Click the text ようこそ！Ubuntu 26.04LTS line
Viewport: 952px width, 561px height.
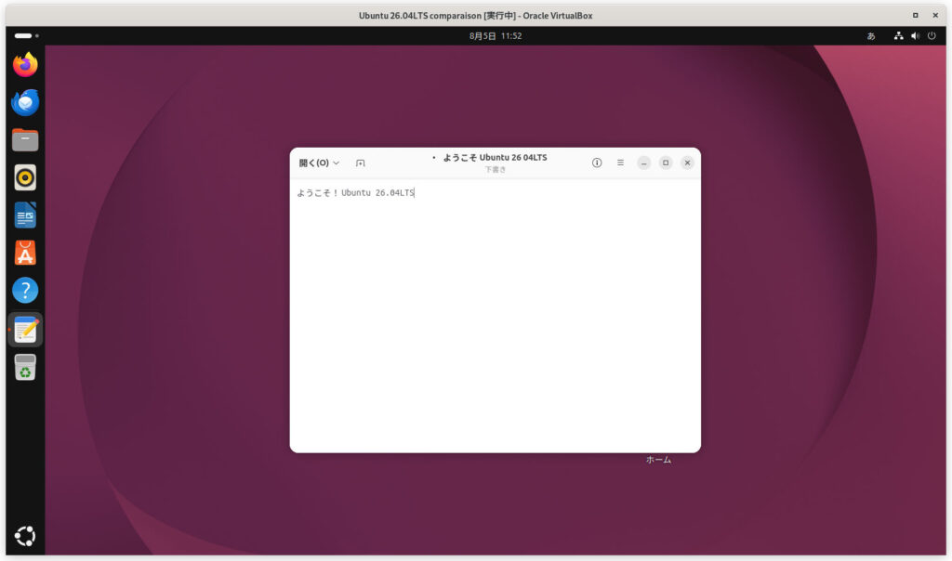(355, 193)
